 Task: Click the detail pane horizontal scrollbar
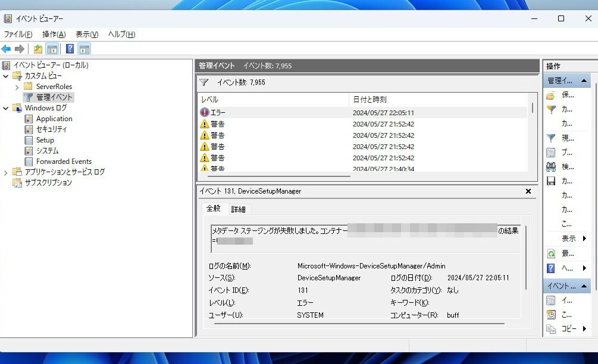(x=359, y=324)
